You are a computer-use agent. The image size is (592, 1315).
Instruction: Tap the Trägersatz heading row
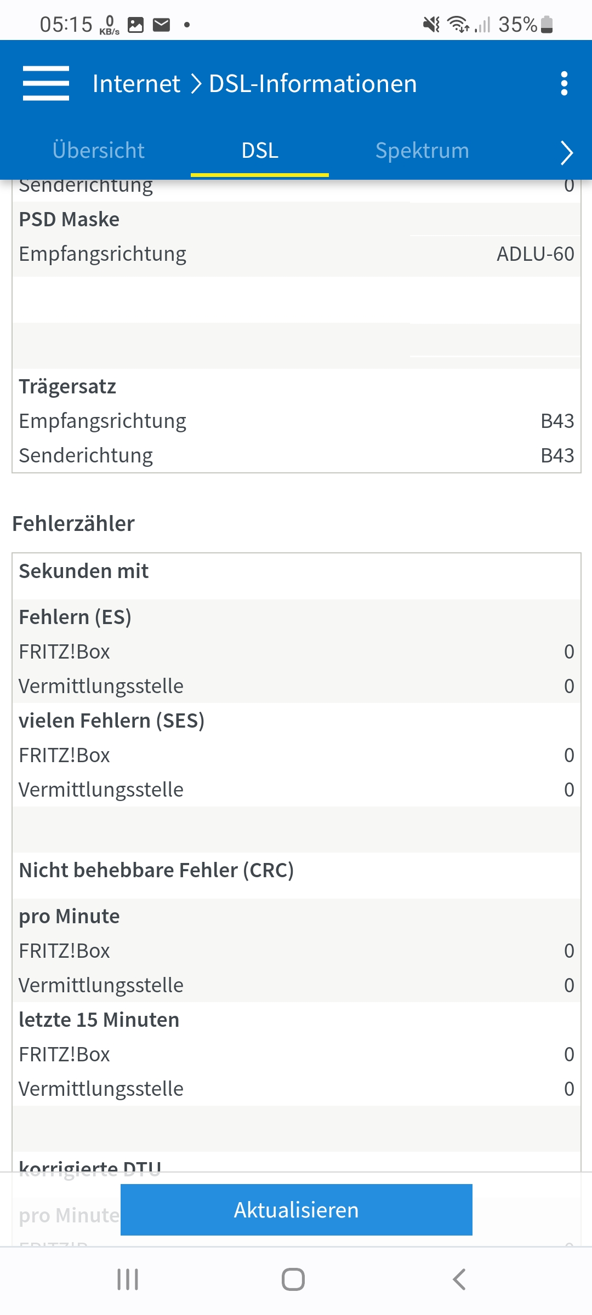67,387
